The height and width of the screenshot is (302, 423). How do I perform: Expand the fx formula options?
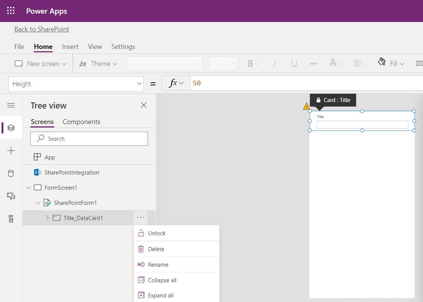click(x=176, y=83)
